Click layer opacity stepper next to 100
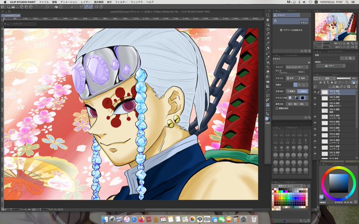This screenshot has width=359, height=224. point(357,78)
